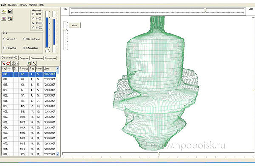Open the Элементы tab
This screenshot has width=255, height=166.
50,58
